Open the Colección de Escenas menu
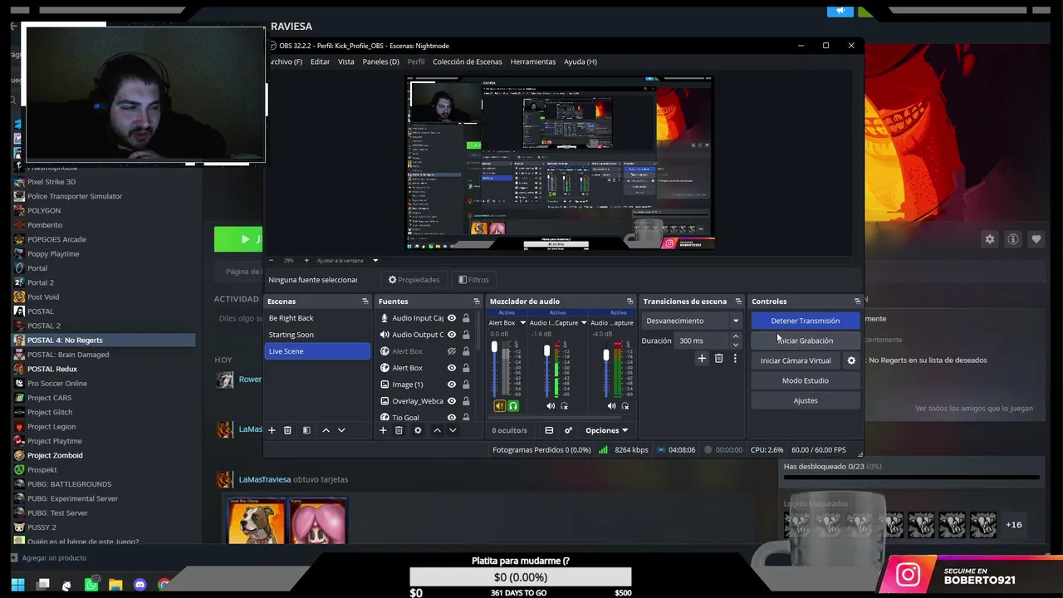This screenshot has width=1063, height=598. 468,61
